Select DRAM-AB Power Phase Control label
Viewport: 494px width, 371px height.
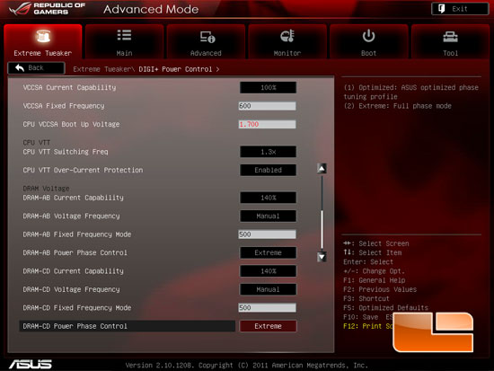75,252
